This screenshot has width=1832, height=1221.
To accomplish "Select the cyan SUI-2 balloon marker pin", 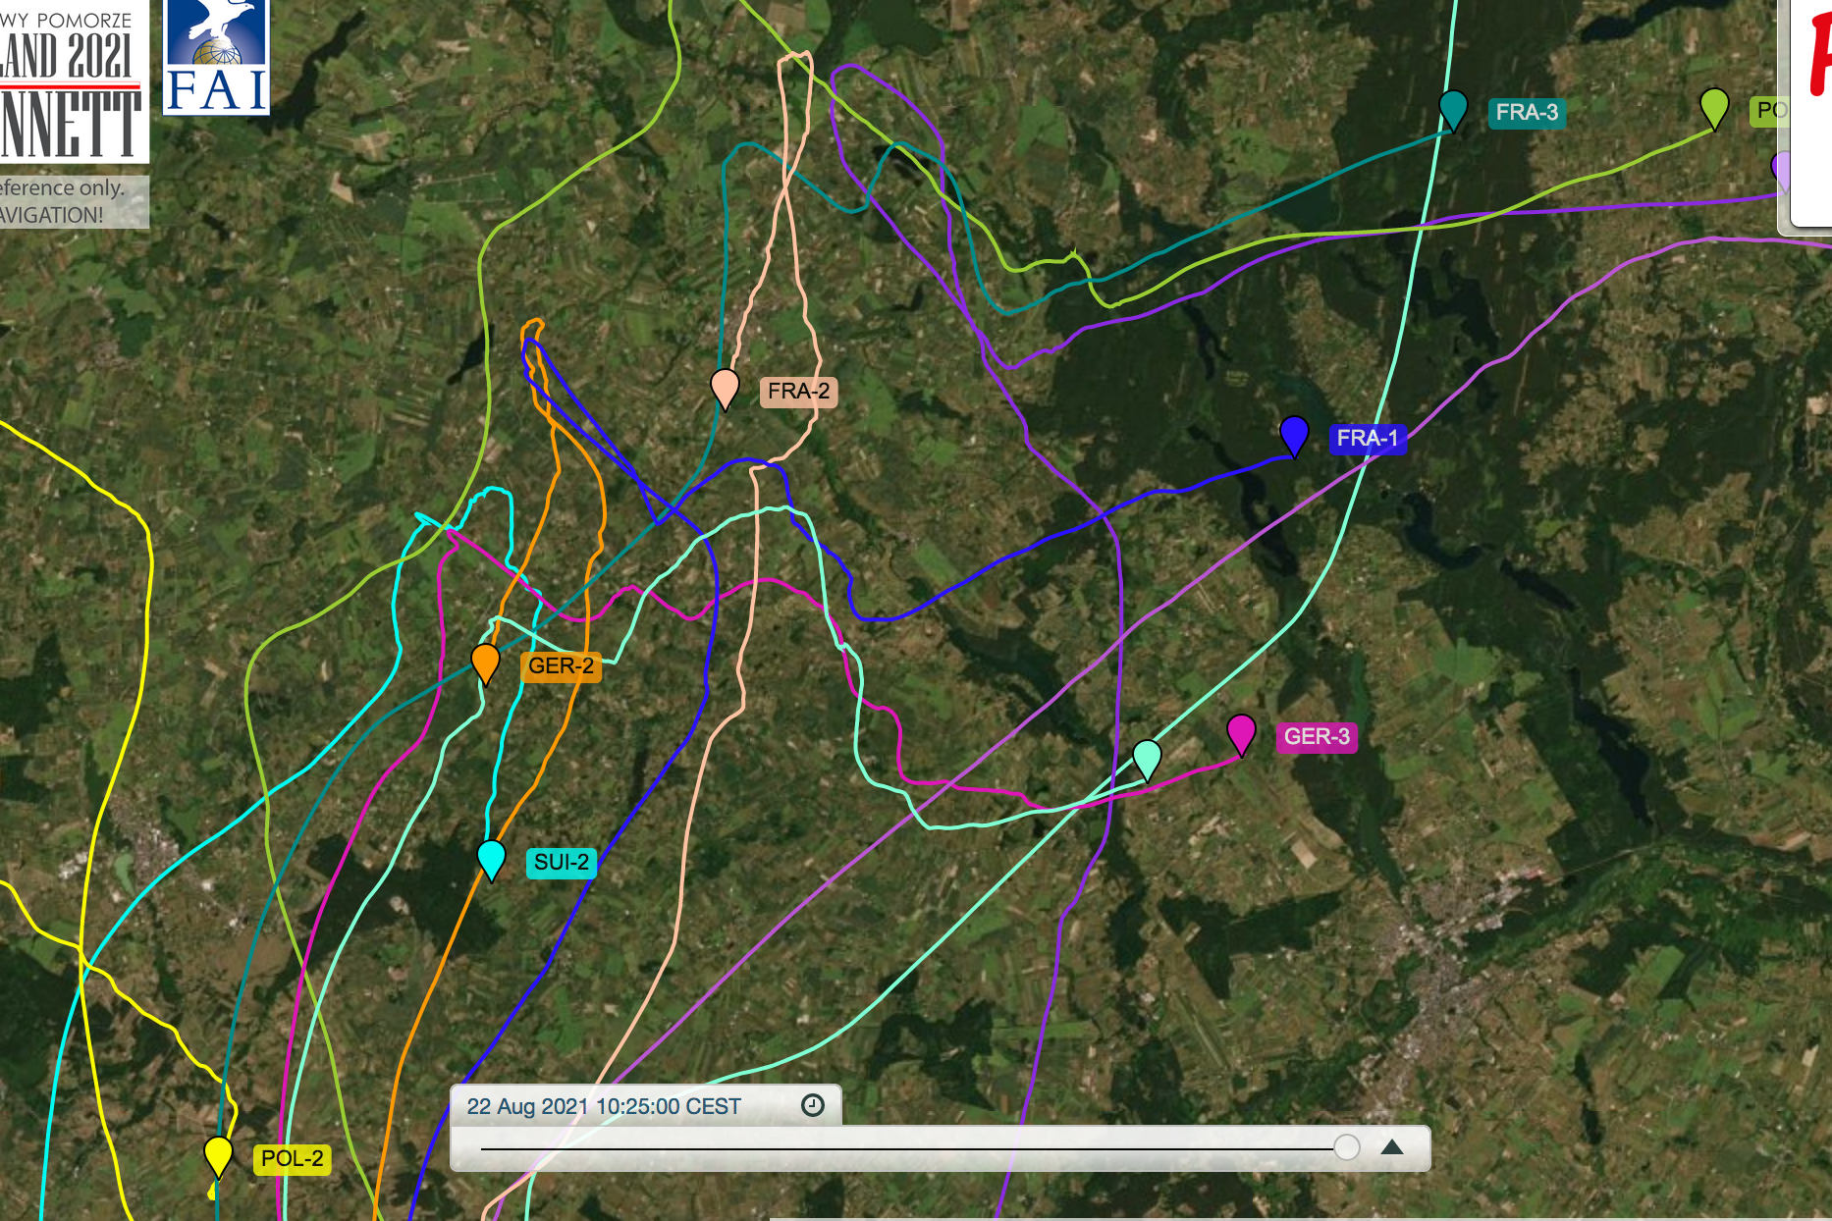I will click(491, 858).
